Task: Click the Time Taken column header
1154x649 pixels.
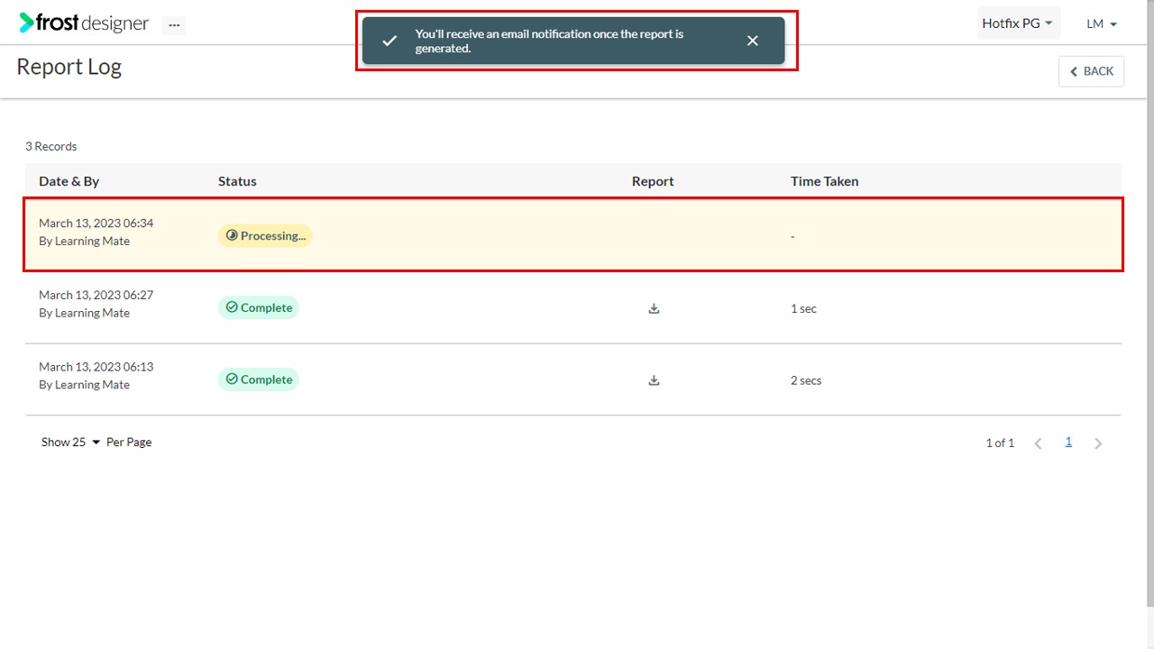Action: point(824,180)
